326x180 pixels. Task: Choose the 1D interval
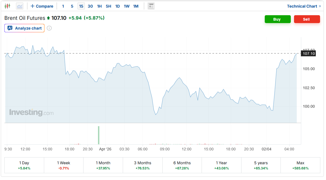point(118,6)
